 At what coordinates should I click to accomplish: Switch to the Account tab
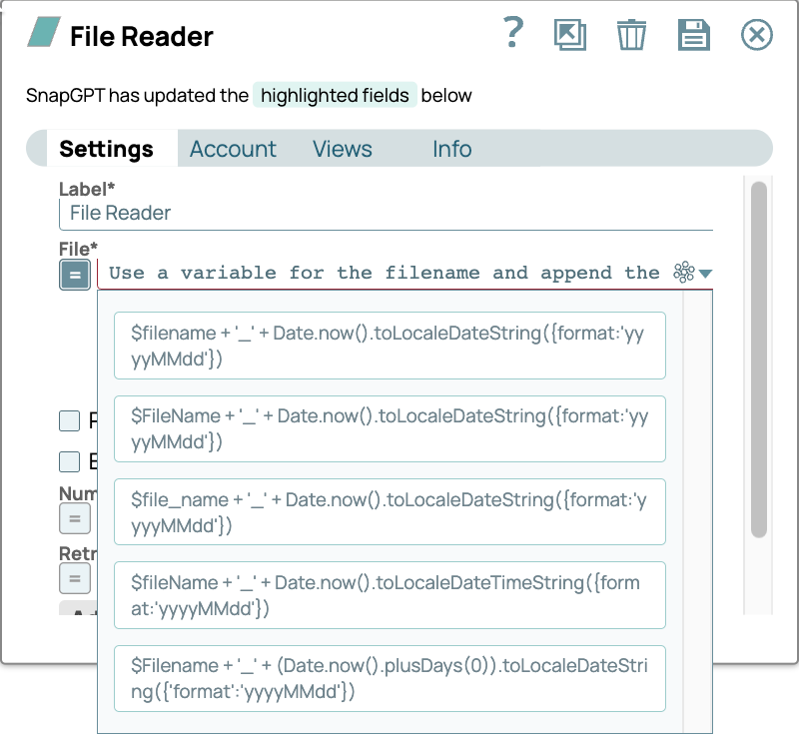click(x=233, y=149)
